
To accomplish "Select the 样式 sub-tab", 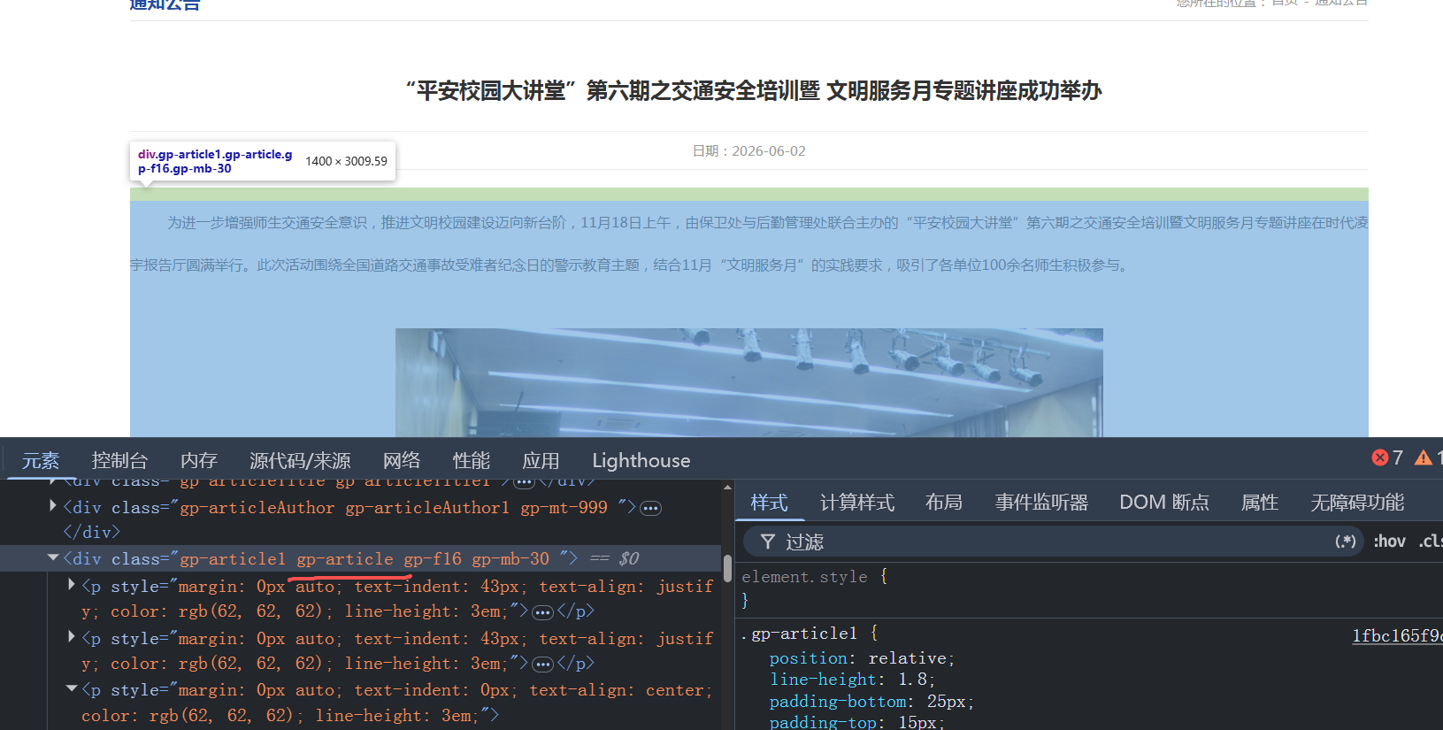I will [769, 503].
